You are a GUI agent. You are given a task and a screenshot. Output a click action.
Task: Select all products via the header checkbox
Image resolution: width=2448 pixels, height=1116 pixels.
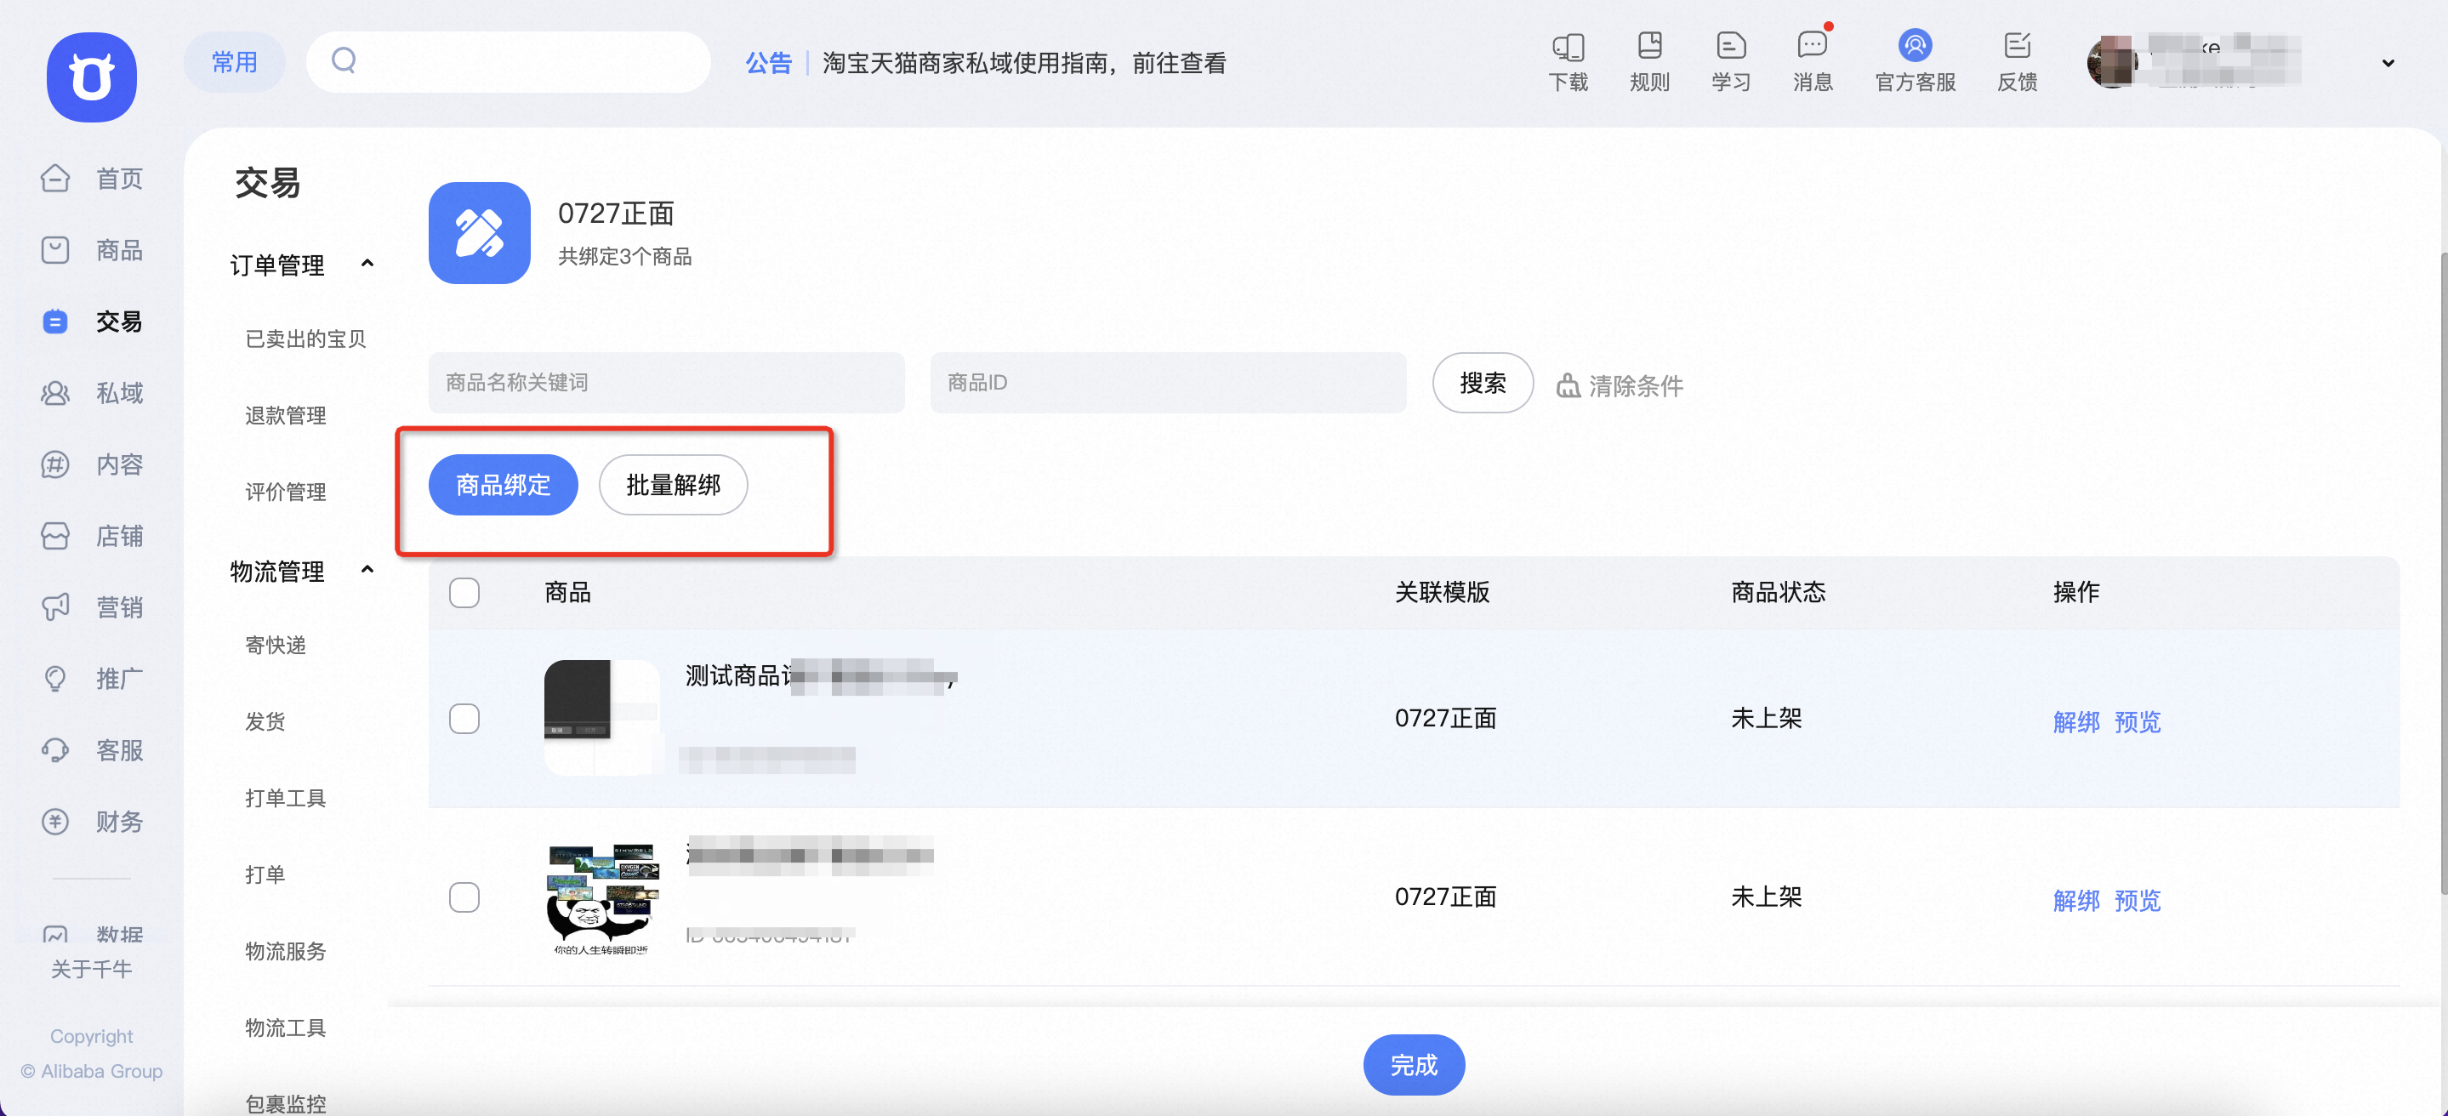[x=464, y=592]
